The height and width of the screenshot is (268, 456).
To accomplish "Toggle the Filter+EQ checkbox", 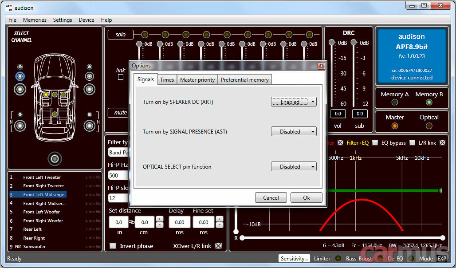I will coord(375,142).
